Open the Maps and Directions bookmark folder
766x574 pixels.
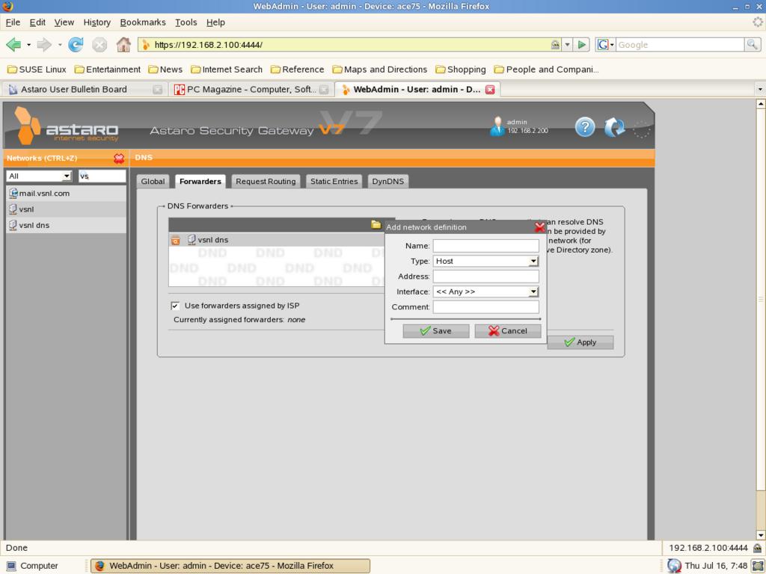(379, 70)
